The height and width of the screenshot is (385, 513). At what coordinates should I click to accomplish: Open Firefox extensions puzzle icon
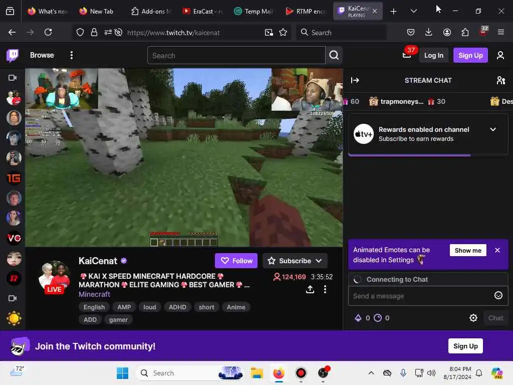[465, 32]
